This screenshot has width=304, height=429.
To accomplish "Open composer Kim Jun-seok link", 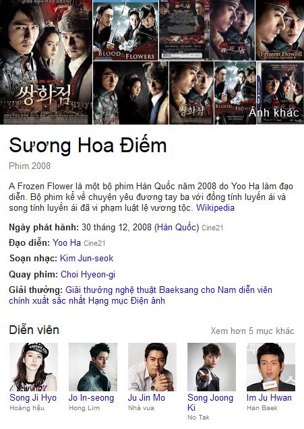I will [86, 259].
